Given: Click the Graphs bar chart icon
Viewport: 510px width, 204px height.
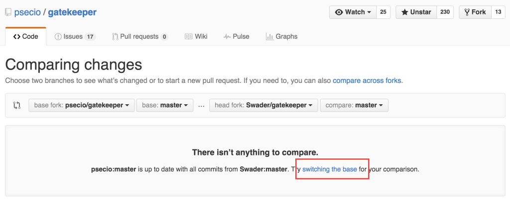Looking at the screenshot, I should click(x=269, y=36).
